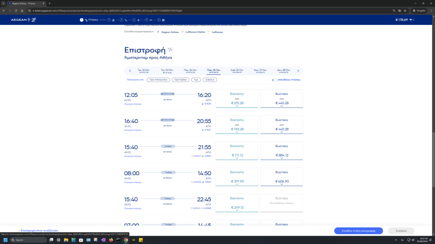Select Δευ, 28 Οκτ date tab
Image resolution: width=435 pixels, height=244 pixels.
[283, 71]
